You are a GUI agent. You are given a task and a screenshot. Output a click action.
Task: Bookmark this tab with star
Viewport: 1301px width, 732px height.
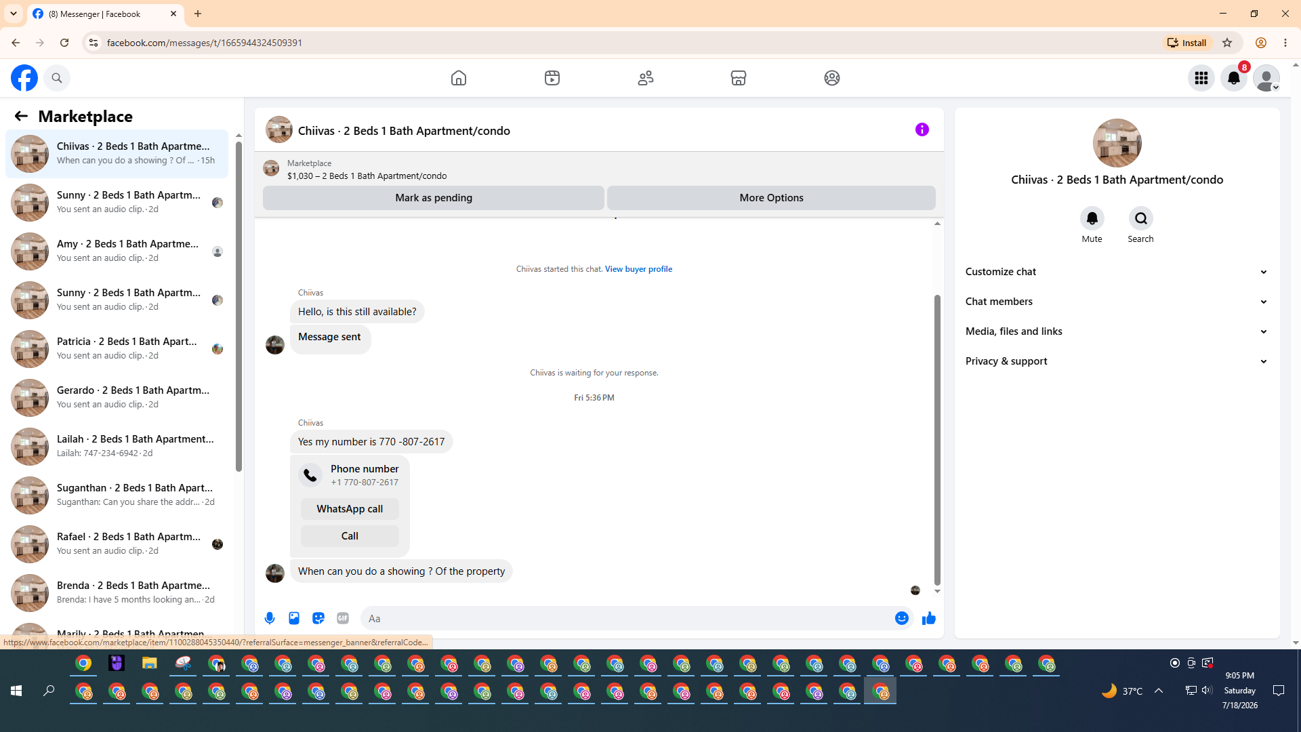click(x=1227, y=43)
